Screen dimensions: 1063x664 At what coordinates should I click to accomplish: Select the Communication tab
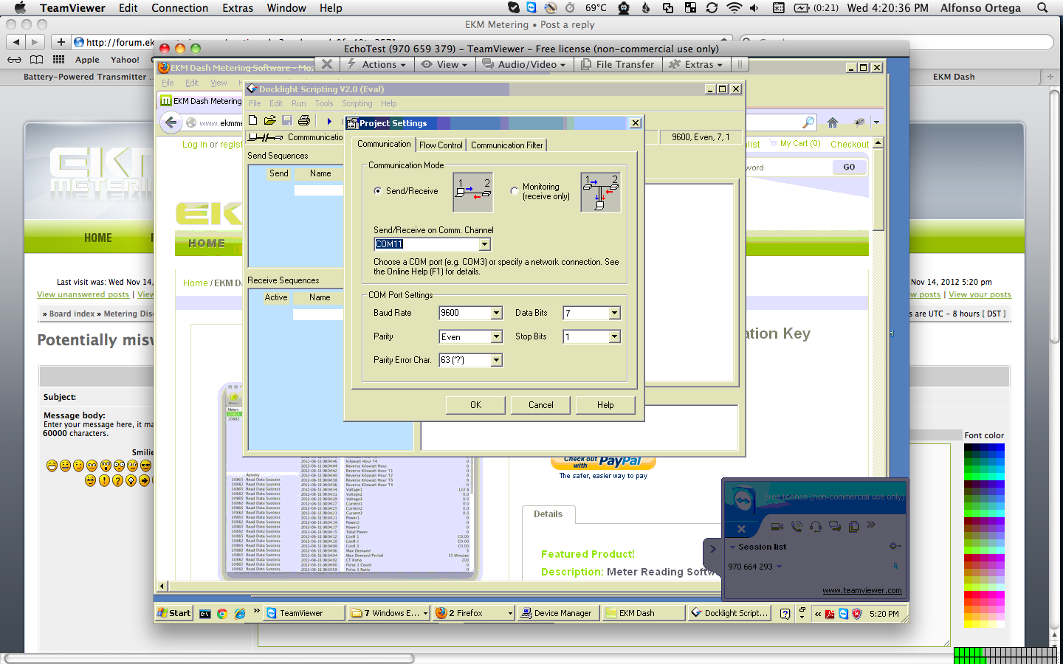tap(384, 145)
